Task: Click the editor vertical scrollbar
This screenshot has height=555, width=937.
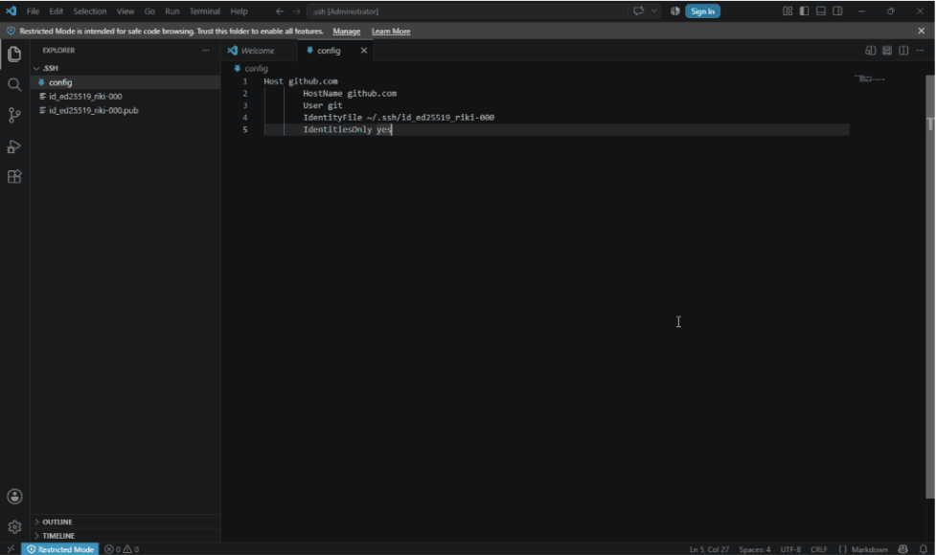Action: coord(930,286)
